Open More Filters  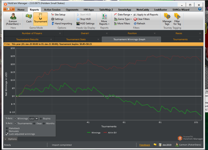point(122,23)
